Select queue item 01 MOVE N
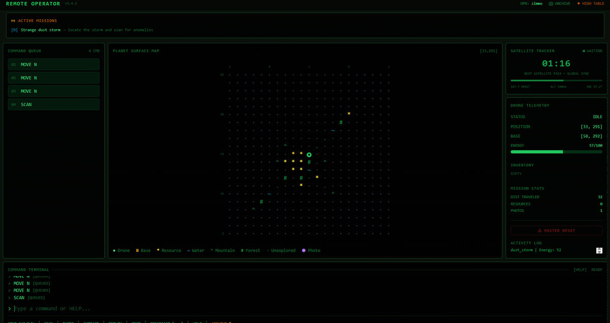Image resolution: width=610 pixels, height=323 pixels. (54, 64)
